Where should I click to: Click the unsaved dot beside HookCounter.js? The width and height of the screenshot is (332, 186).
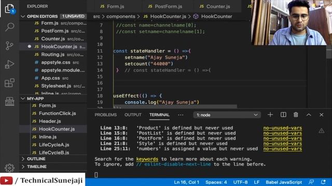click(30, 47)
